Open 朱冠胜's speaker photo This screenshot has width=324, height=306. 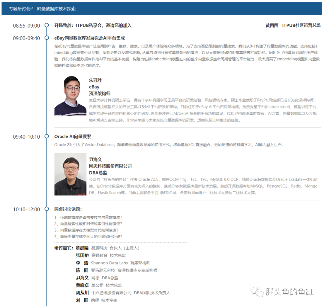(x=70, y=96)
